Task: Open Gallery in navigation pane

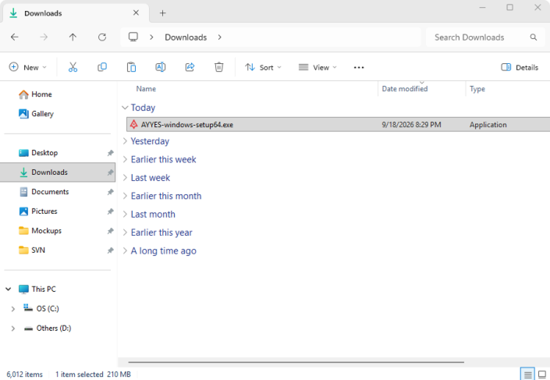Action: click(36, 114)
